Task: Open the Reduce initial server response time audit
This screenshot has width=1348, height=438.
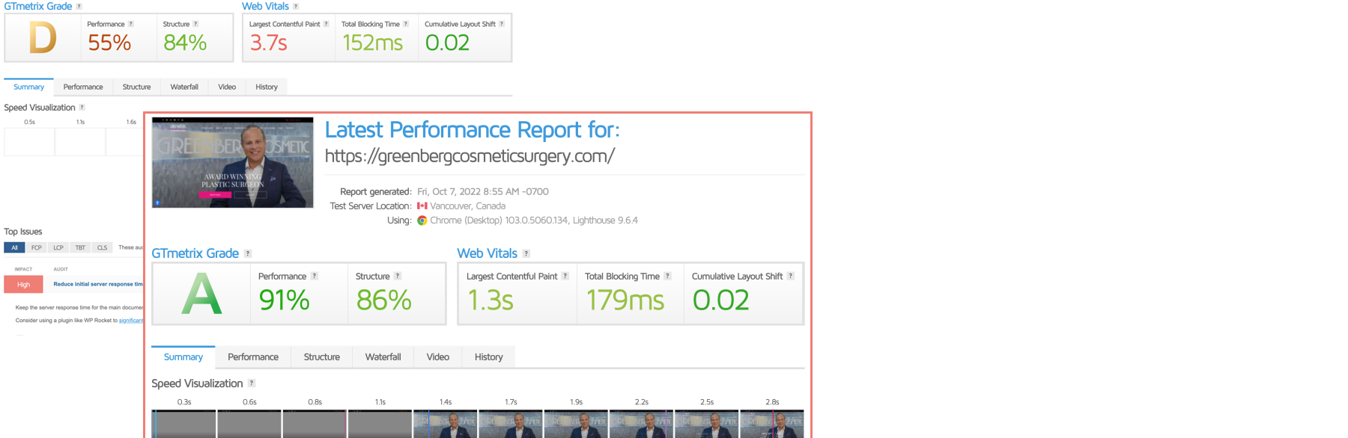Action: coord(97,284)
